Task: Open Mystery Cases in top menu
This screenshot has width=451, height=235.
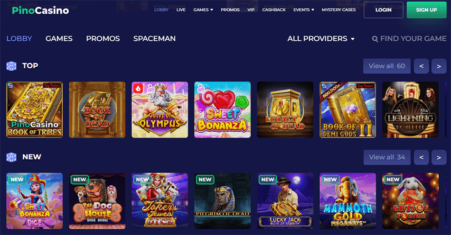Action: (338, 10)
